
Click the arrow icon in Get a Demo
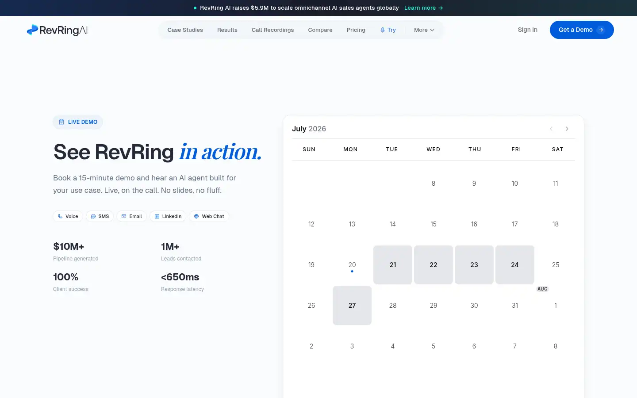pos(601,30)
